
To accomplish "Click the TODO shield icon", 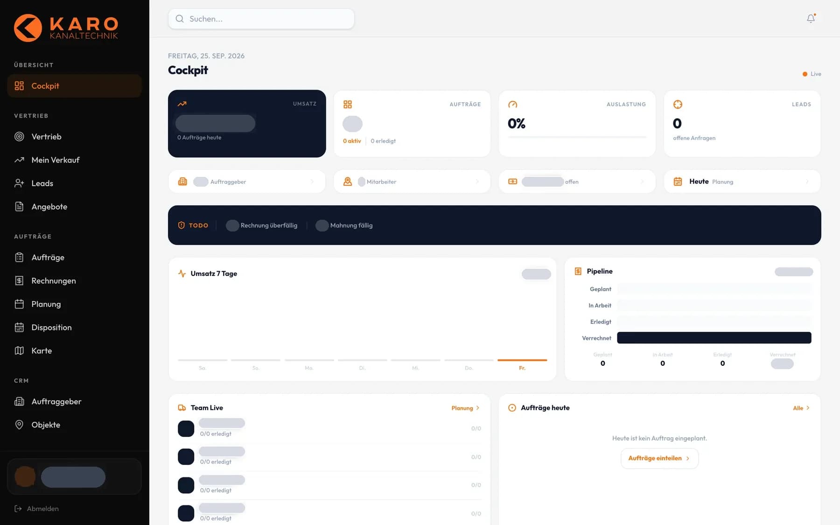I will pyautogui.click(x=182, y=225).
